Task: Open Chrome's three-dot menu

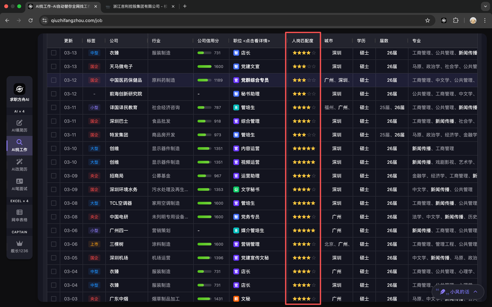Action: tap(484, 20)
